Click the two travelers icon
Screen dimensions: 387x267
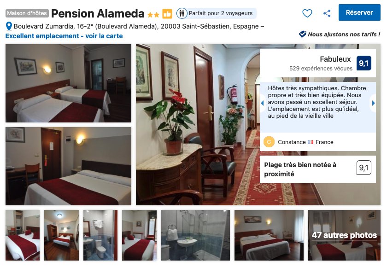(182, 13)
